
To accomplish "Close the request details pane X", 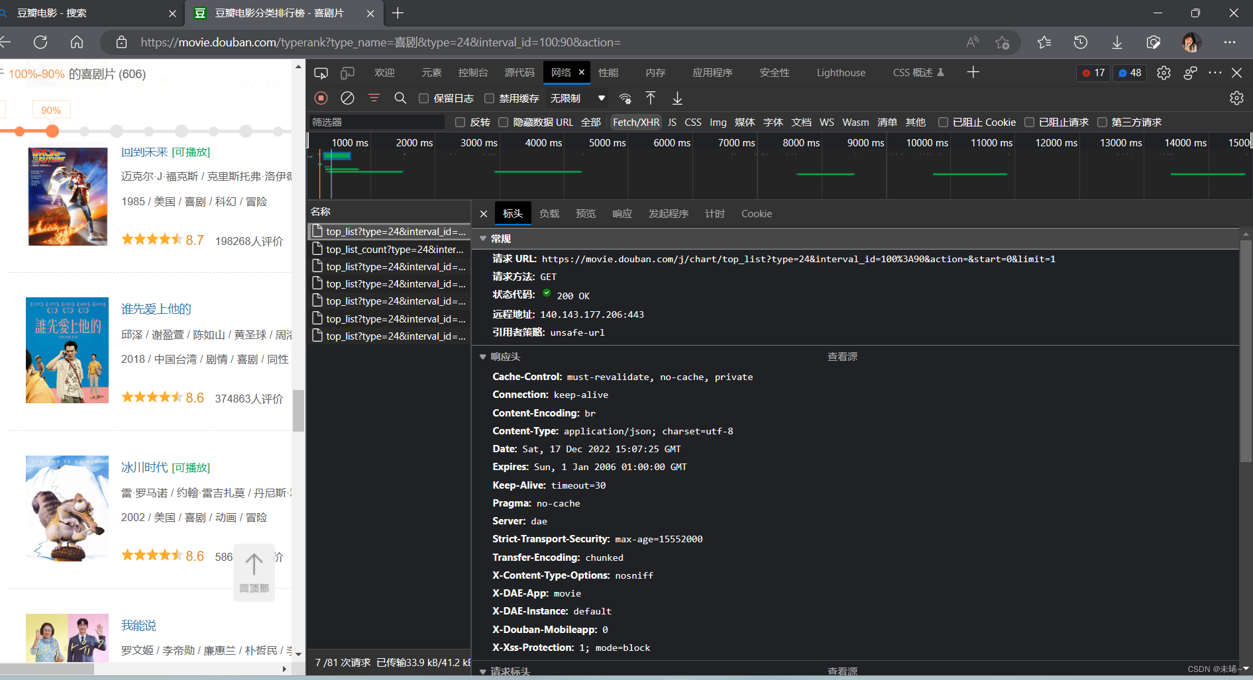I will point(484,214).
